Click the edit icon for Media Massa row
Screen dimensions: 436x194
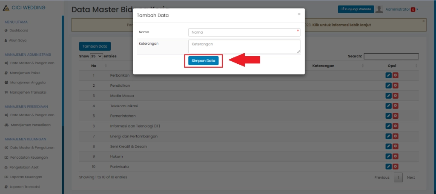pyautogui.click(x=388, y=96)
